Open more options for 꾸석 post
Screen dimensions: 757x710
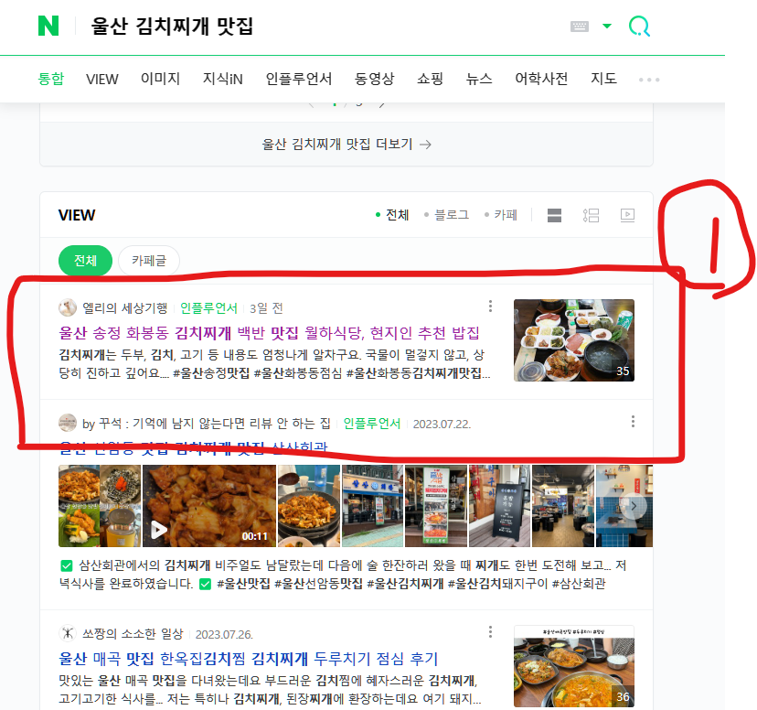(x=633, y=422)
